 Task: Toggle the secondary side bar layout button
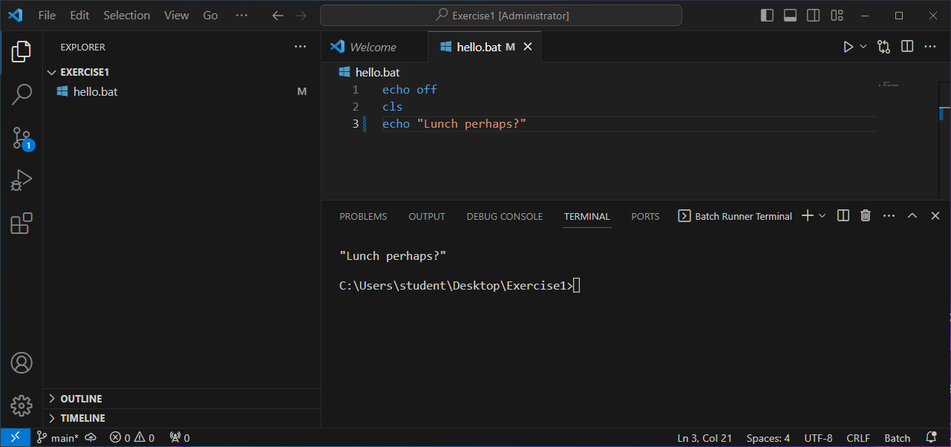click(813, 16)
